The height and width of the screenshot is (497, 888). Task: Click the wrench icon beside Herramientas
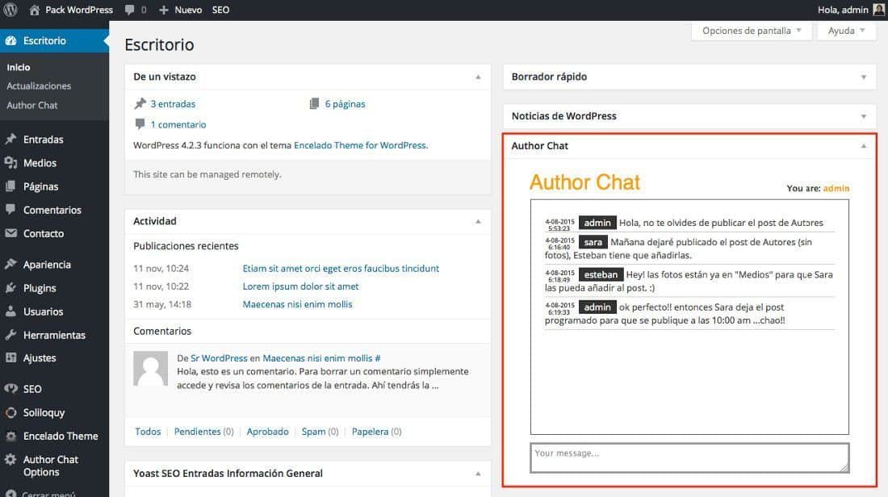pyautogui.click(x=10, y=335)
